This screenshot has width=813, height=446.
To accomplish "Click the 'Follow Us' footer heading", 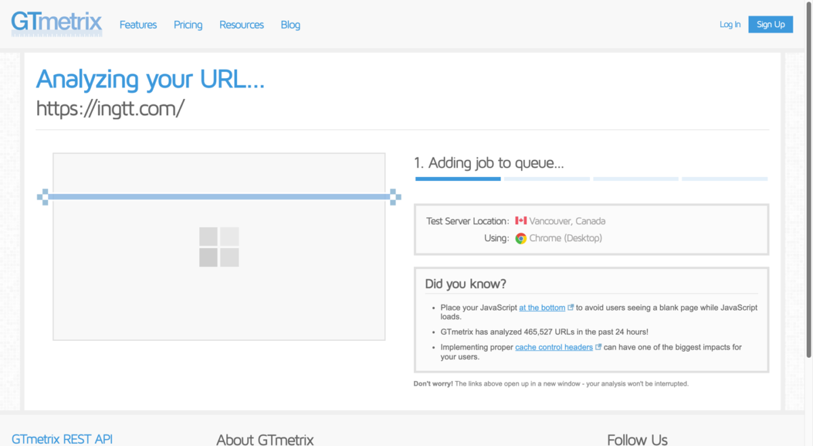I will click(x=637, y=440).
